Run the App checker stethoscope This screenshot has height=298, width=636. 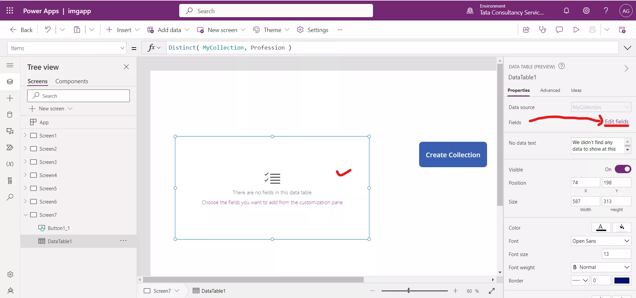pyautogui.click(x=543, y=30)
